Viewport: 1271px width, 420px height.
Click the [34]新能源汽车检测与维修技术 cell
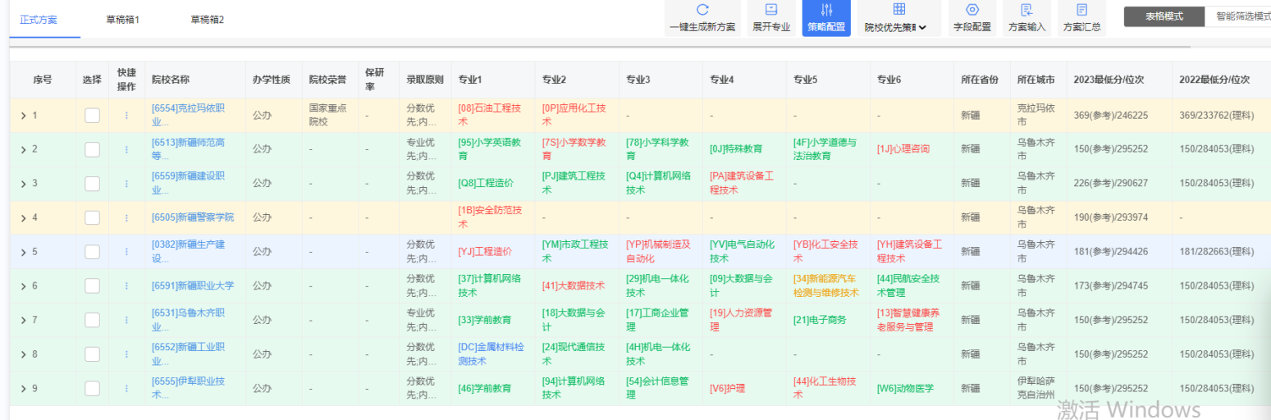(x=826, y=285)
